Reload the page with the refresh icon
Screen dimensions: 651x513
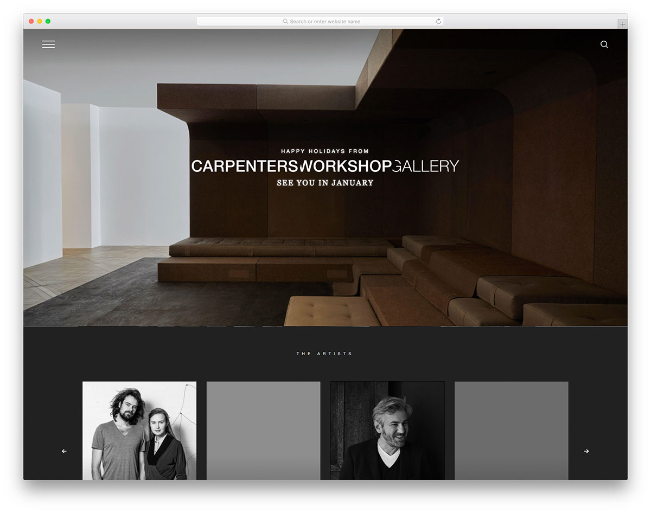[x=438, y=21]
